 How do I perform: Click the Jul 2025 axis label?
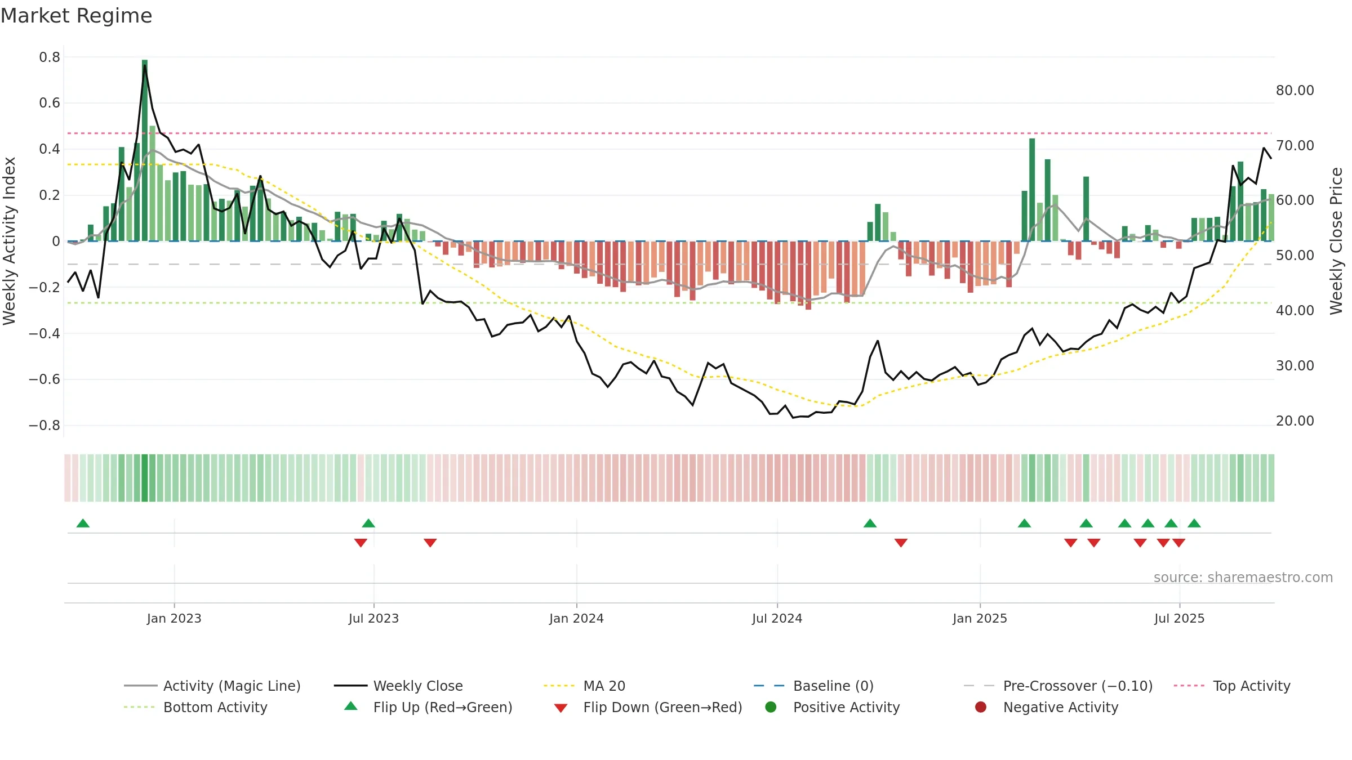(1179, 618)
